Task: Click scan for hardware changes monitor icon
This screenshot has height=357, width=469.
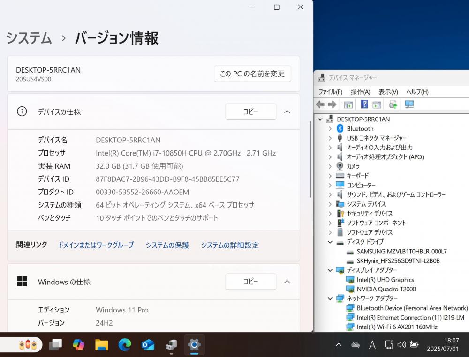Action: coord(409,104)
